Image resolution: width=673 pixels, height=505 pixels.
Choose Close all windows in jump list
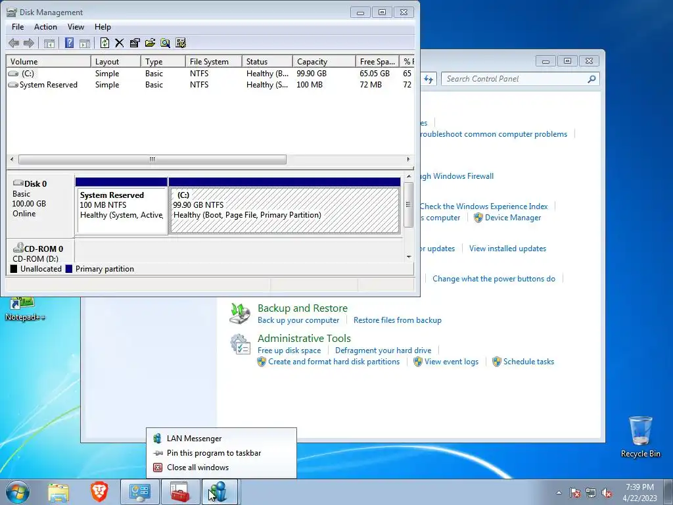(221, 468)
